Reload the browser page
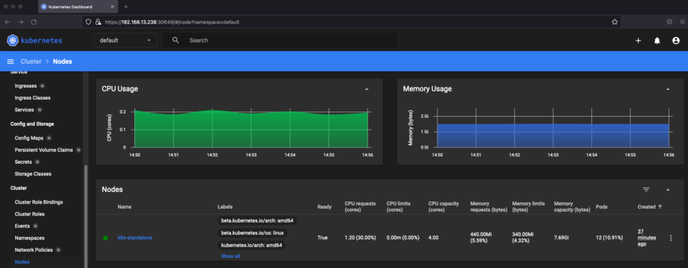 point(34,22)
